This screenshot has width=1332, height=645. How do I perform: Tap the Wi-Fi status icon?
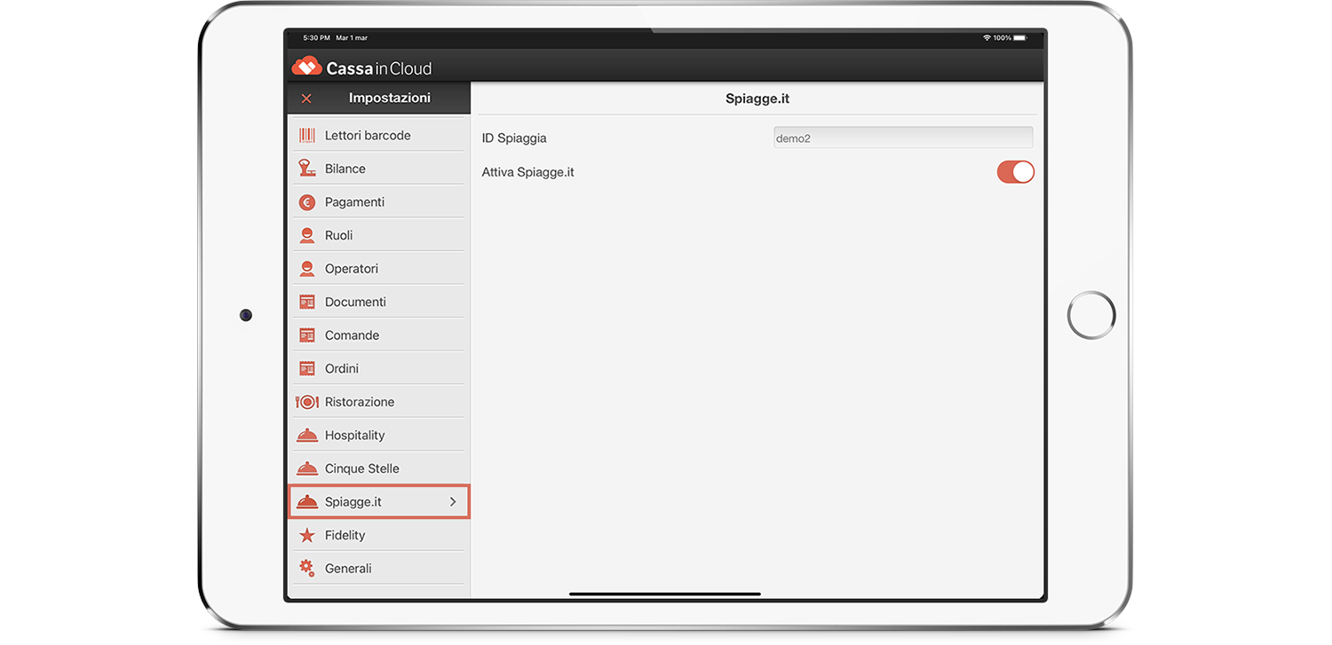(987, 38)
